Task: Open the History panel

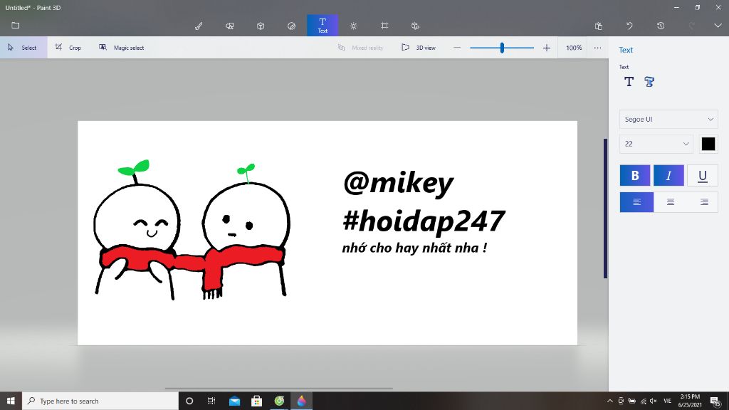Action: click(661, 26)
